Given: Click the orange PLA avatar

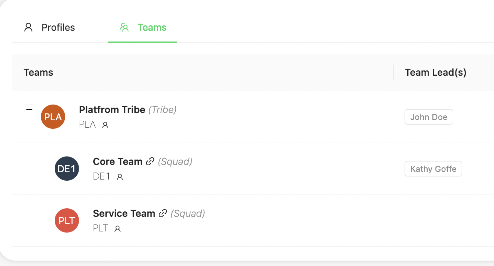Looking at the screenshot, I should pyautogui.click(x=53, y=117).
